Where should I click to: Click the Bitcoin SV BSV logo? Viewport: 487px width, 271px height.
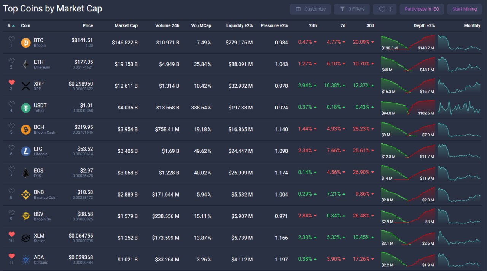click(26, 216)
